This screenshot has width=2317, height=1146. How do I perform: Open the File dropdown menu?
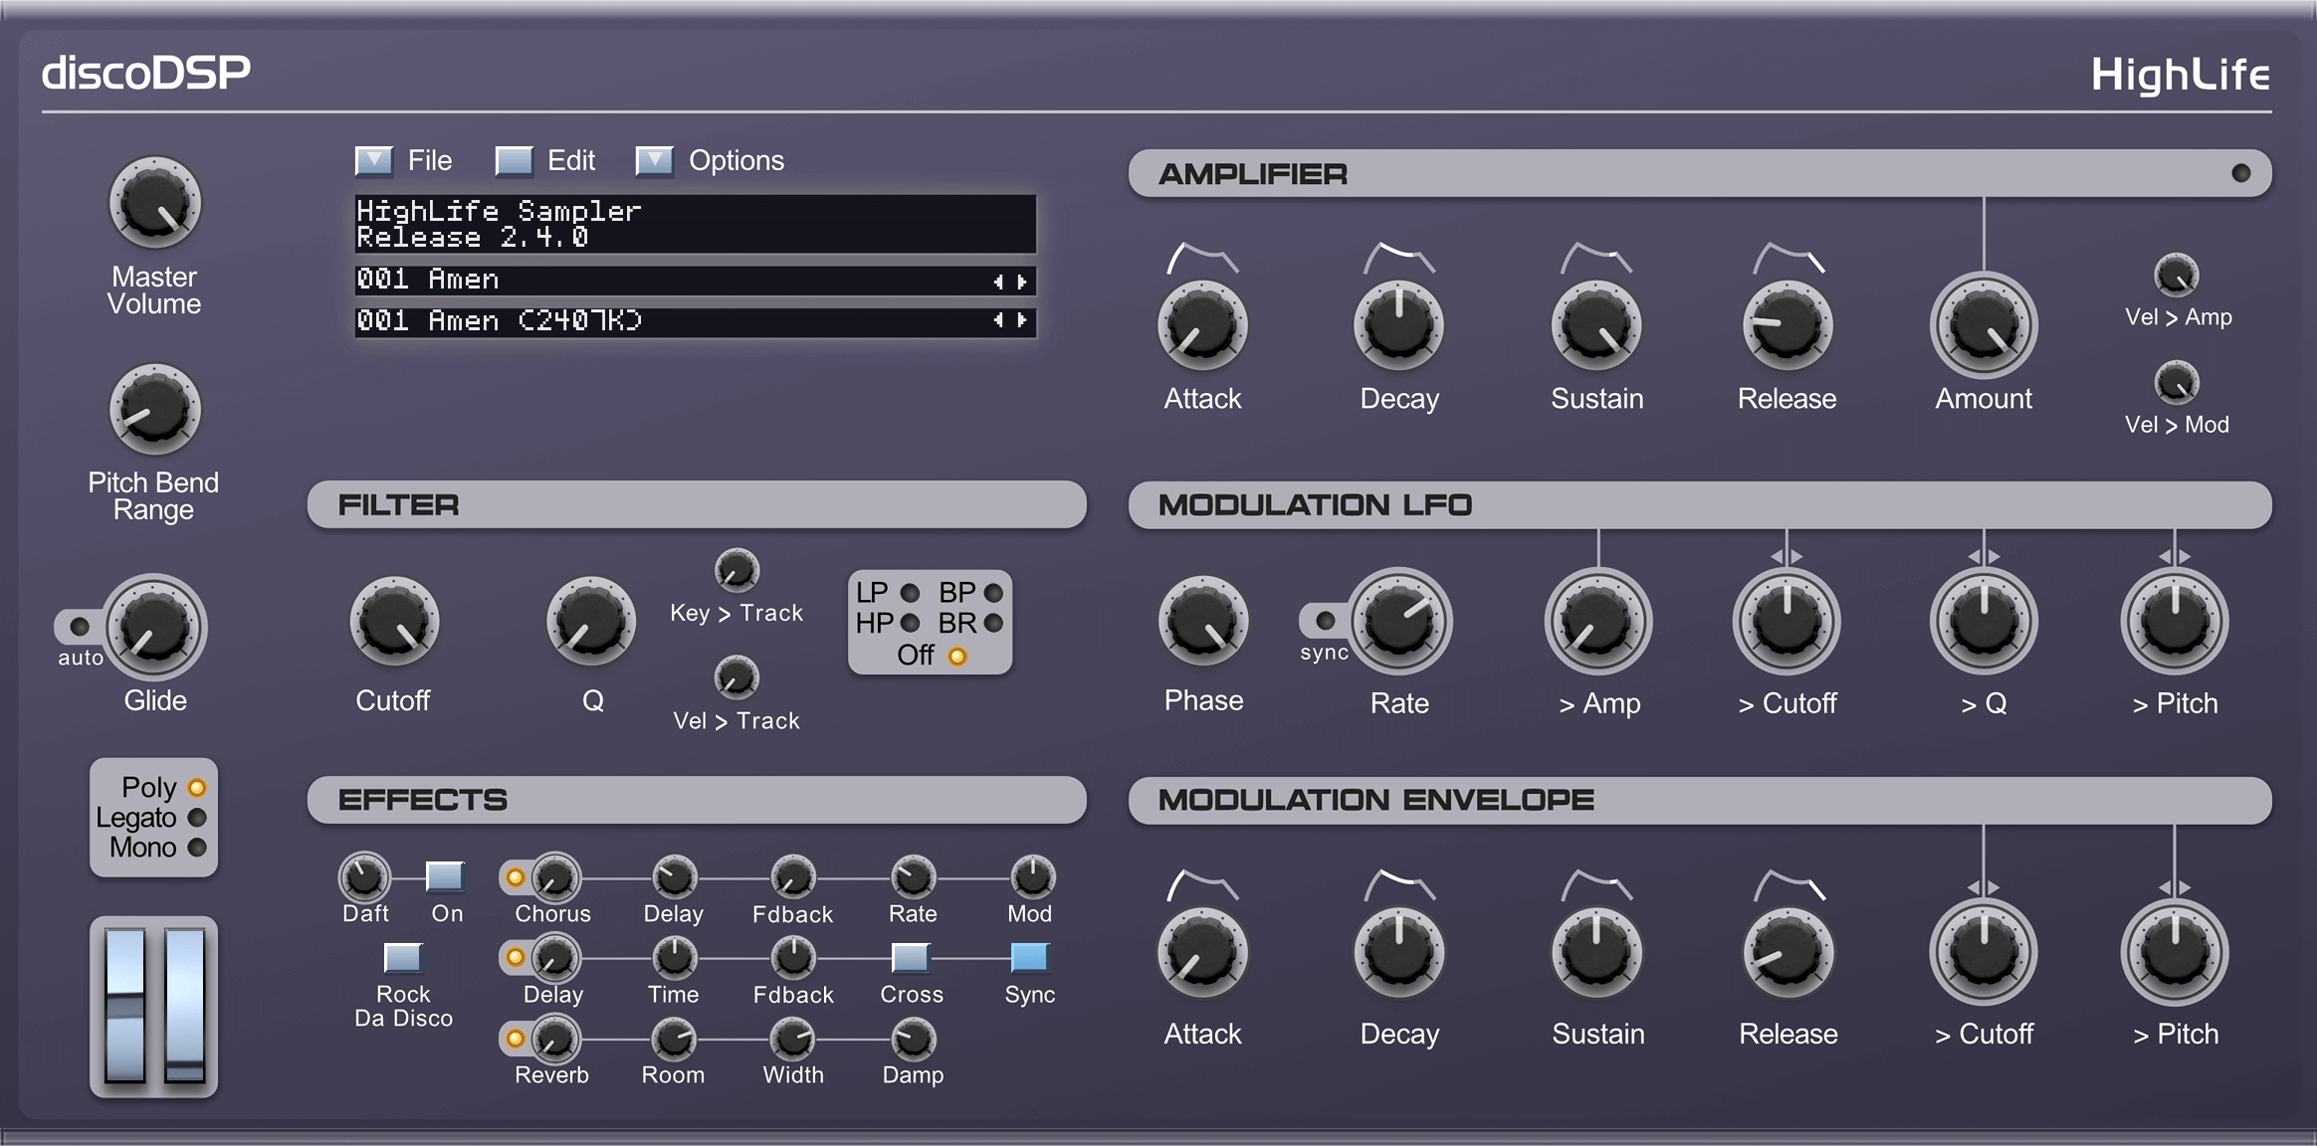point(374,160)
